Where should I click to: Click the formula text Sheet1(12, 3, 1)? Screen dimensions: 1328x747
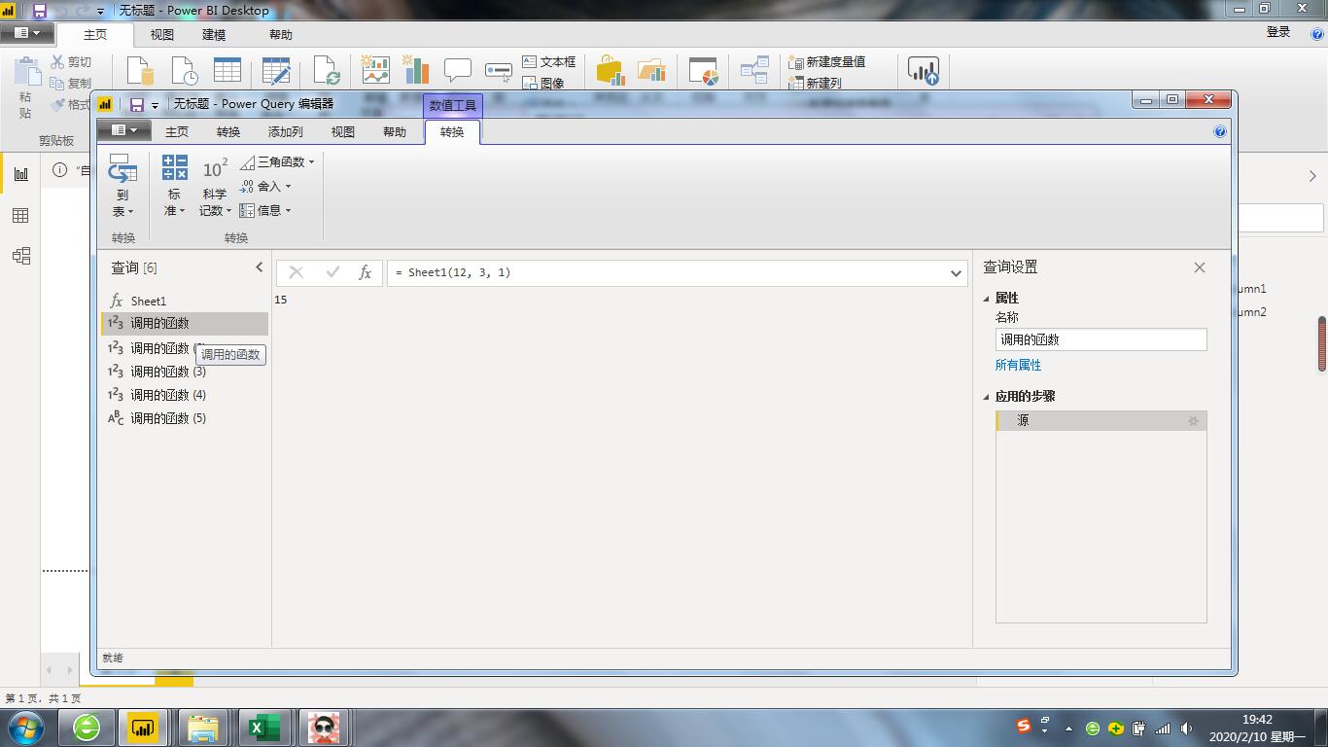[x=459, y=273]
